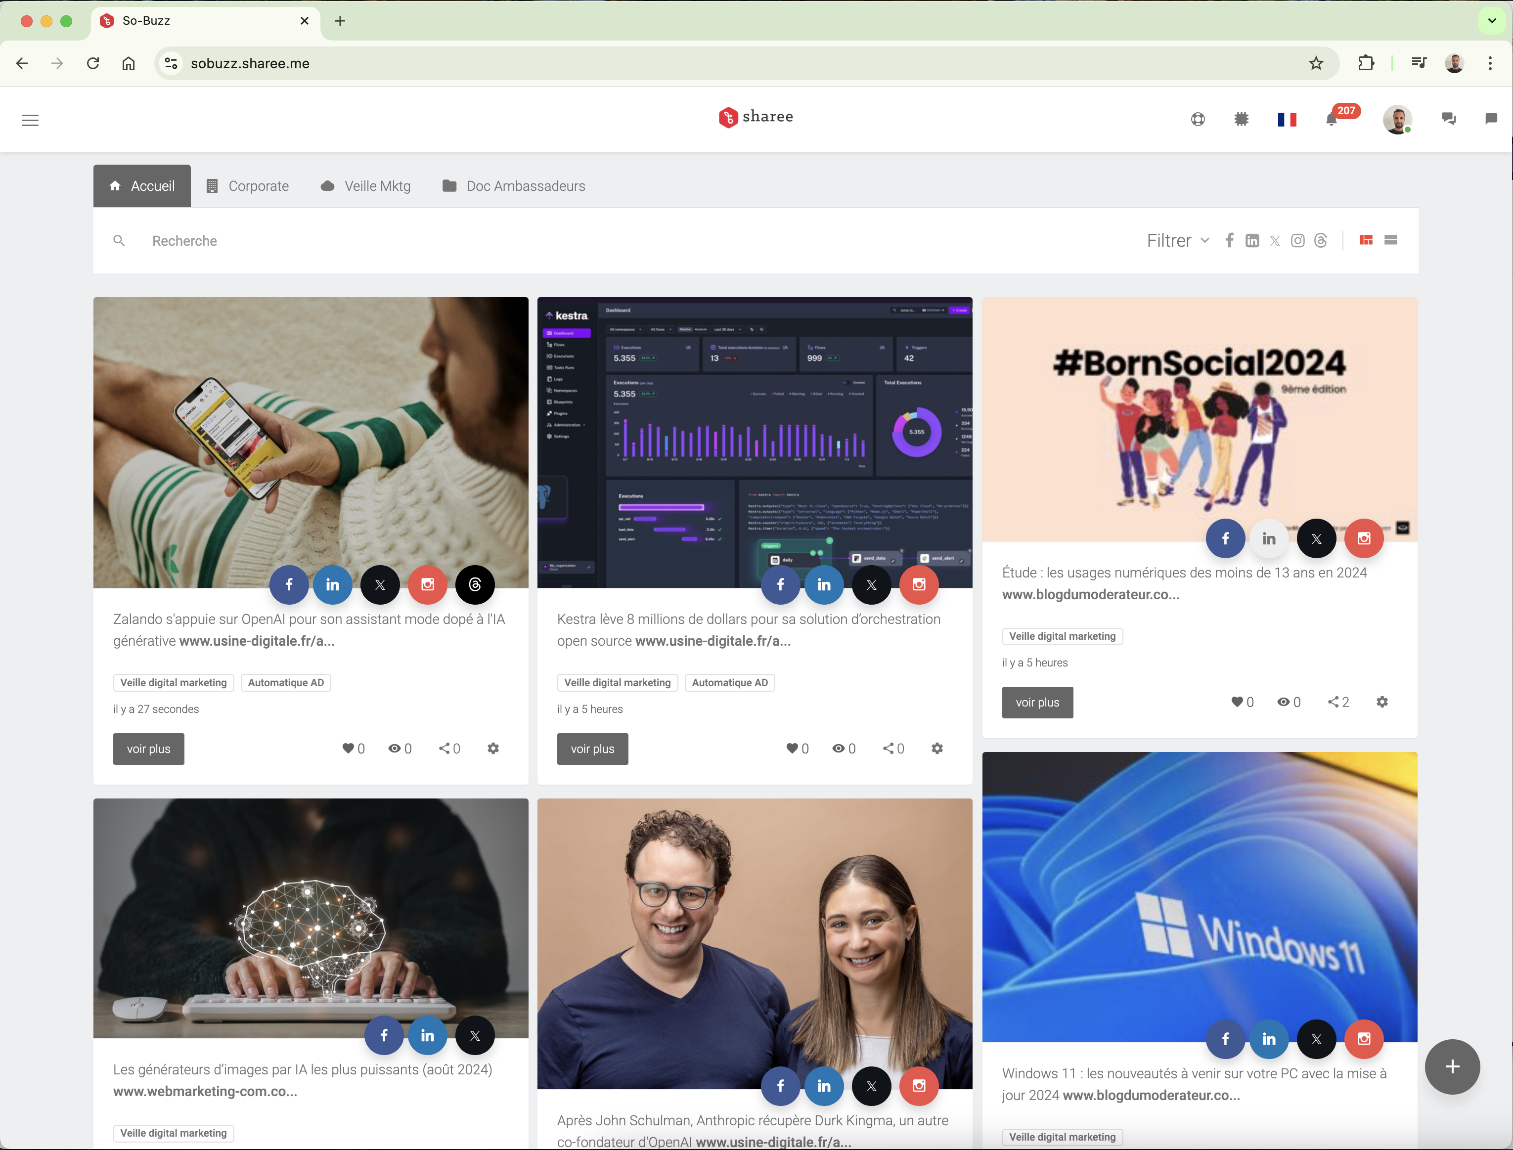
Task: Share Zalando post on Threads
Action: tap(475, 584)
